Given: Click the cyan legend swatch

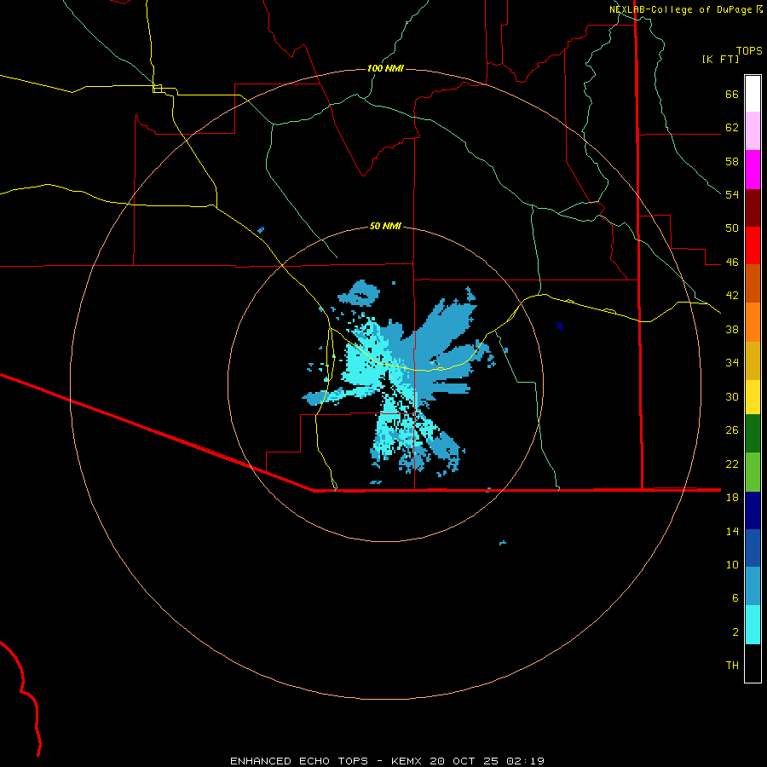Looking at the screenshot, I should tap(753, 625).
